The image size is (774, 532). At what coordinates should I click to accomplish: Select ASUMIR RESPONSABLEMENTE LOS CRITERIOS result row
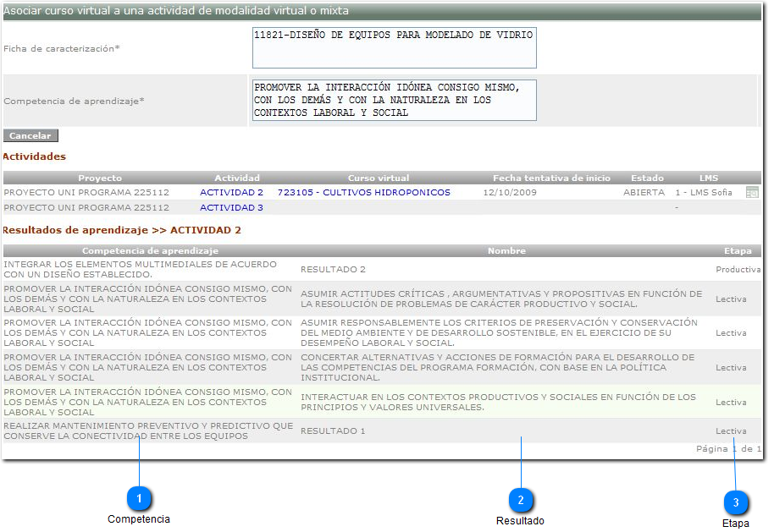pos(382,332)
